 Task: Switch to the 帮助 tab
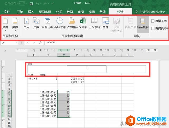coord(102,12)
